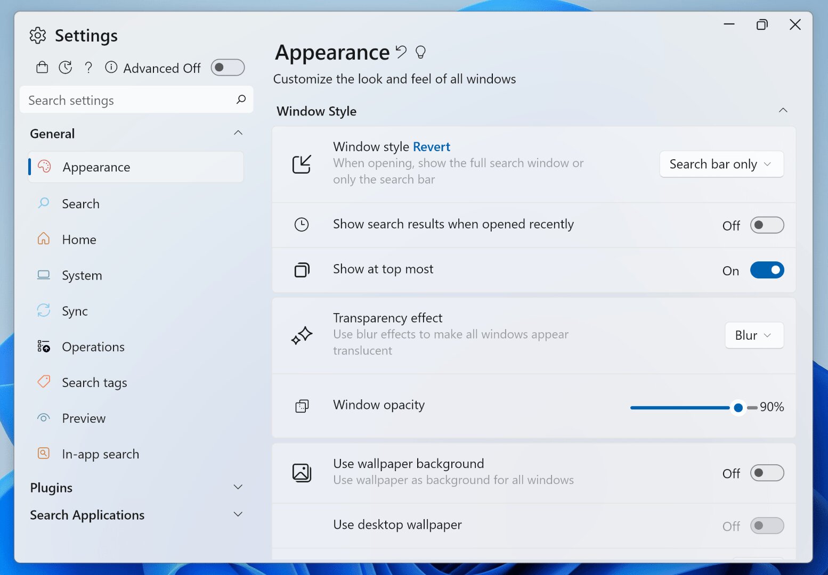Viewport: 828px width, 575px height.
Task: Click the help question mark icon
Action: coord(88,68)
